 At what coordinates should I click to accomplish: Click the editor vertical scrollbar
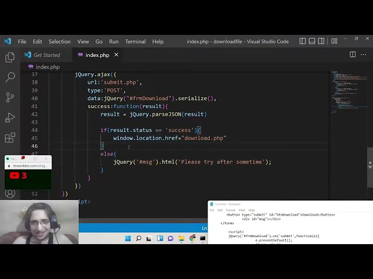pyautogui.click(x=371, y=167)
